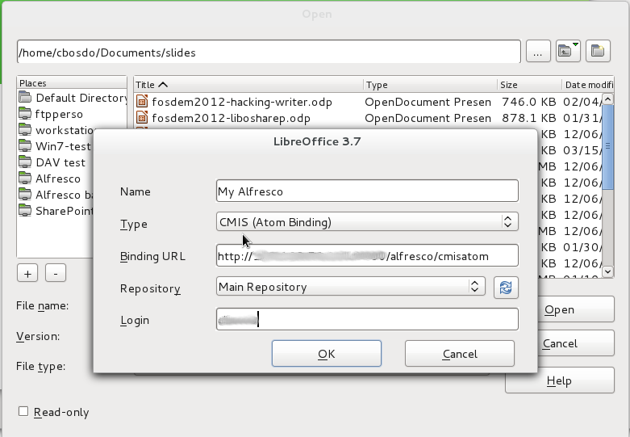Click the Date modified column header

[588, 85]
